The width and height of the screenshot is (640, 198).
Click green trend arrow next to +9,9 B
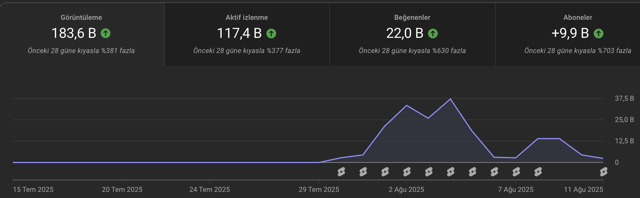[x=599, y=33]
